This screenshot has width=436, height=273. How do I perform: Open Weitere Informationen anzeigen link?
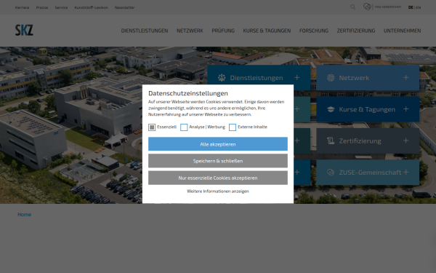click(x=218, y=191)
